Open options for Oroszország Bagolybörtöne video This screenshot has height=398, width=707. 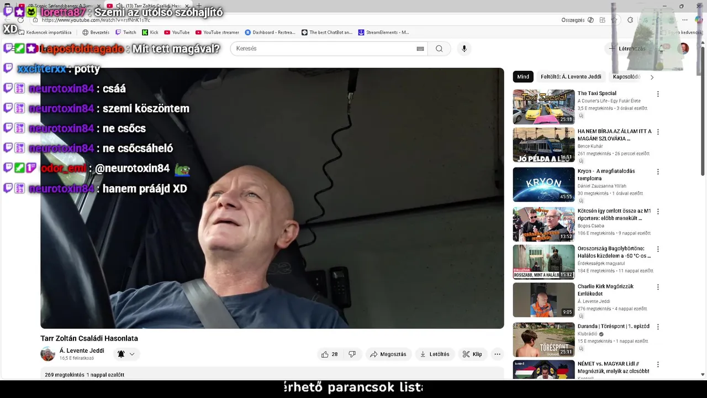click(x=658, y=249)
